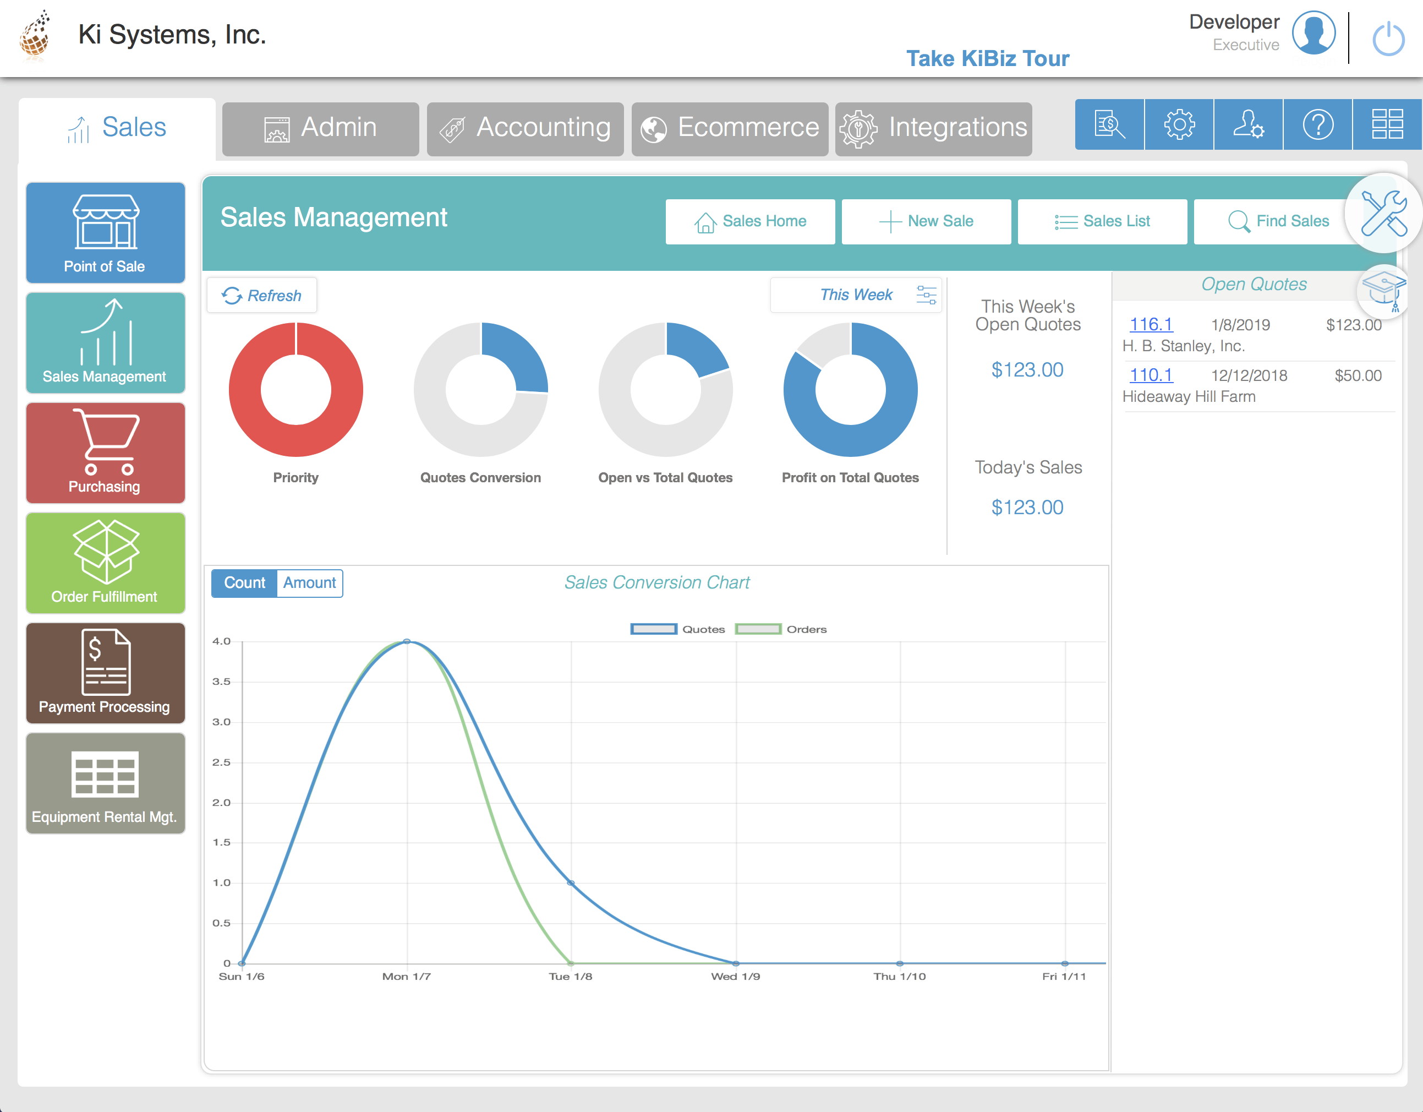The image size is (1423, 1112).
Task: Switch to the Admin tab
Action: 321,128
